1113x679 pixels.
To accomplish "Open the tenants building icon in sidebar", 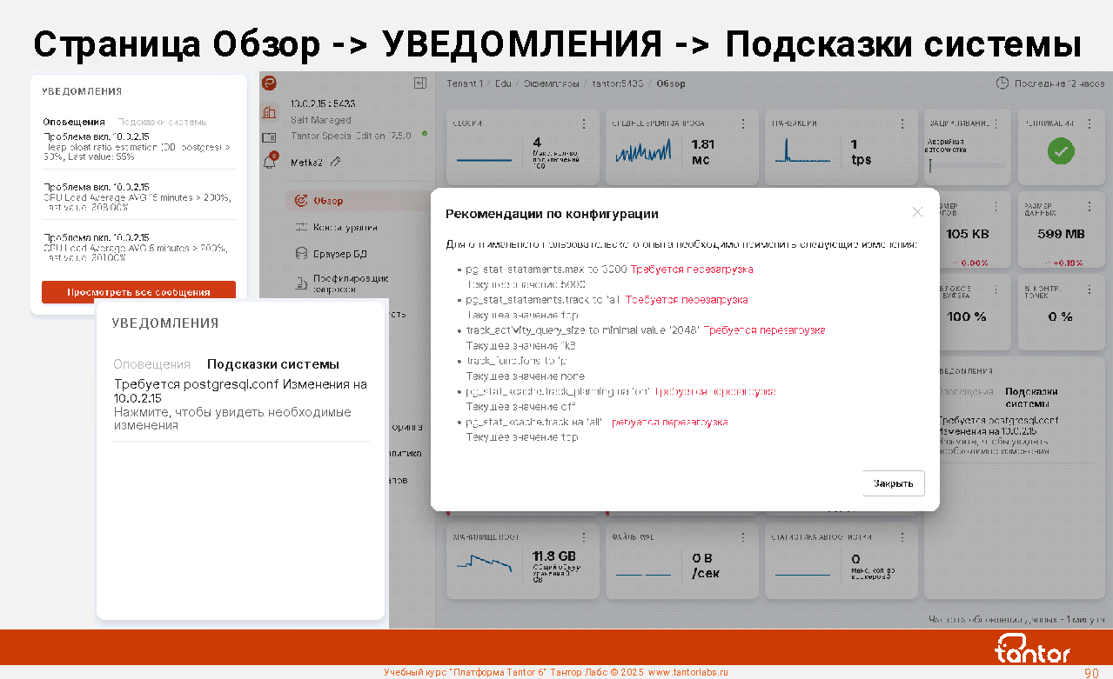I will tap(270, 112).
